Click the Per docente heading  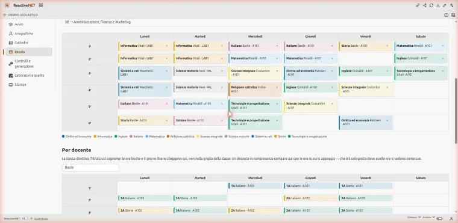click(77, 150)
